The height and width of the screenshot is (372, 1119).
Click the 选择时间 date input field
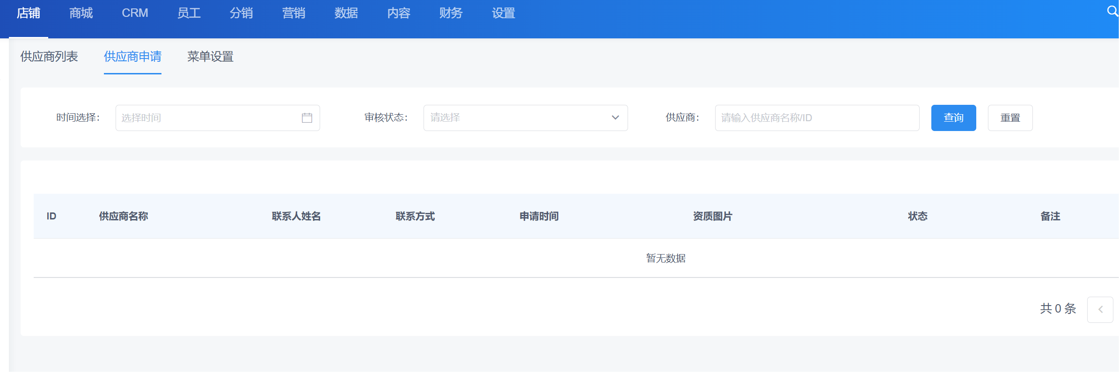(x=218, y=118)
